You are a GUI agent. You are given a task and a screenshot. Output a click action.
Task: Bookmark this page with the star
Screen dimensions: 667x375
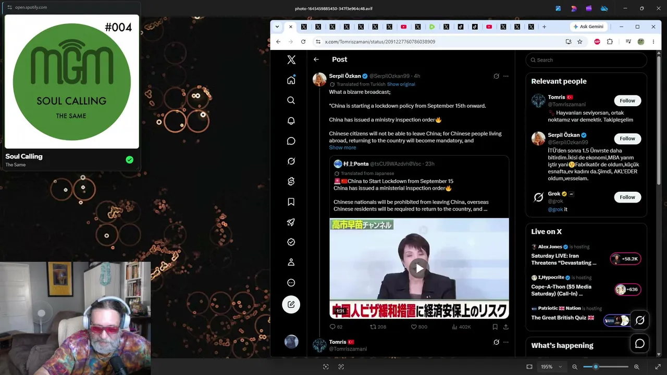pos(579,42)
